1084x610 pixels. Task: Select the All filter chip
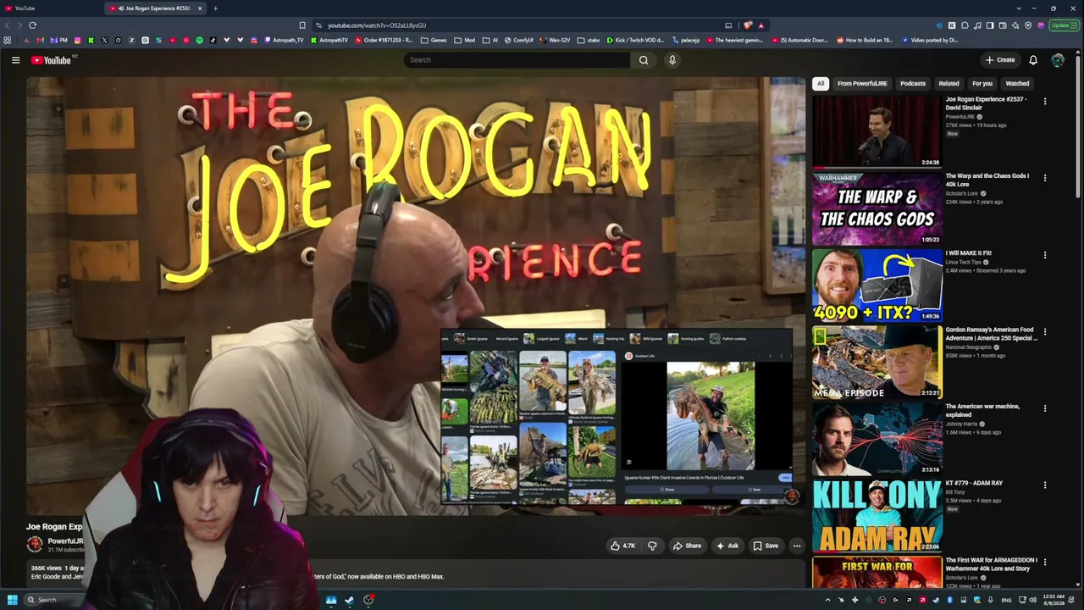(x=820, y=84)
